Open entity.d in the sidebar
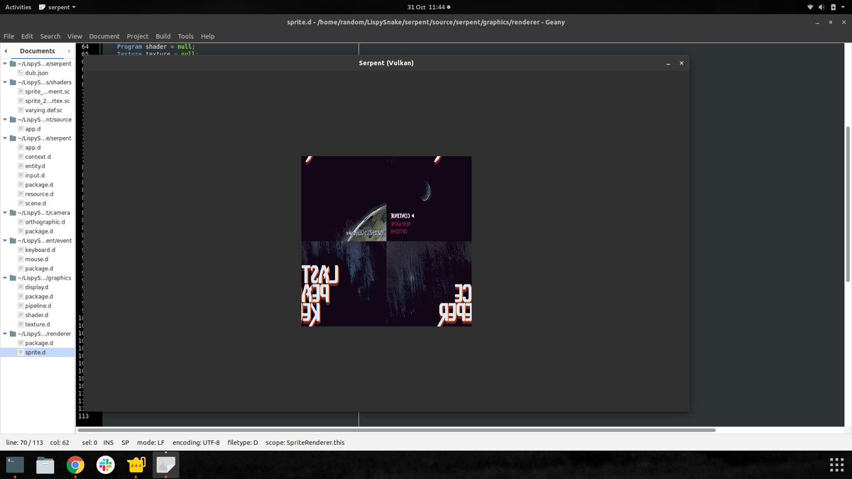Screen dimensions: 852x479 click(x=35, y=166)
